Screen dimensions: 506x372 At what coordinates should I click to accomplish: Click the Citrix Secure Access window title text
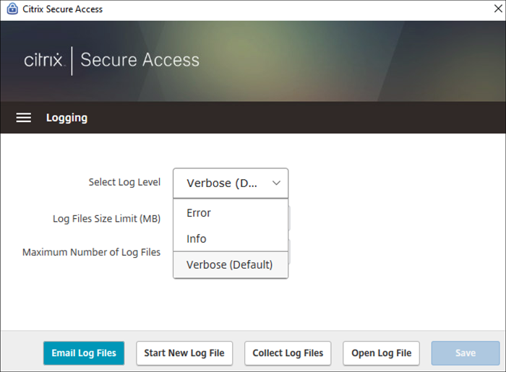click(x=64, y=9)
